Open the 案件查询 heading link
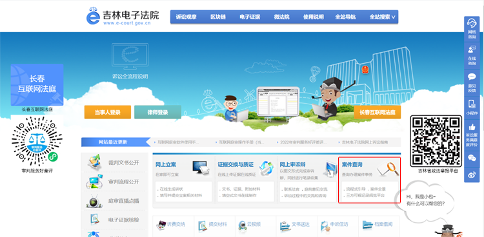 click(x=352, y=165)
